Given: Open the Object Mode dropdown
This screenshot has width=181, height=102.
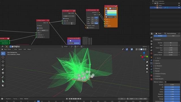Looking at the screenshot, I should click(x=7, y=49).
